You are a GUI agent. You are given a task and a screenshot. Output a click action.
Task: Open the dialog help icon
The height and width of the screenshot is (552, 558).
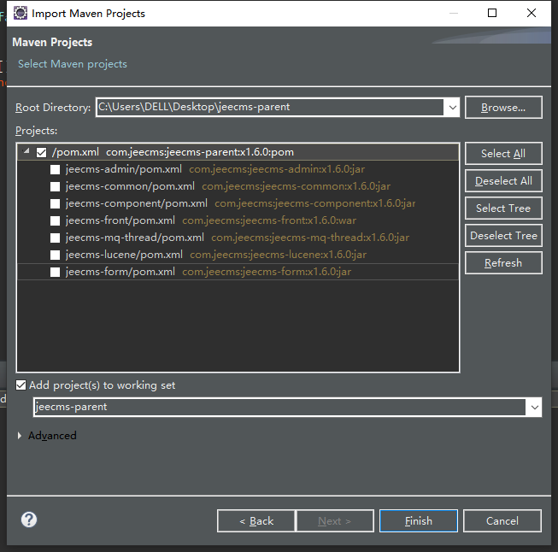29,520
